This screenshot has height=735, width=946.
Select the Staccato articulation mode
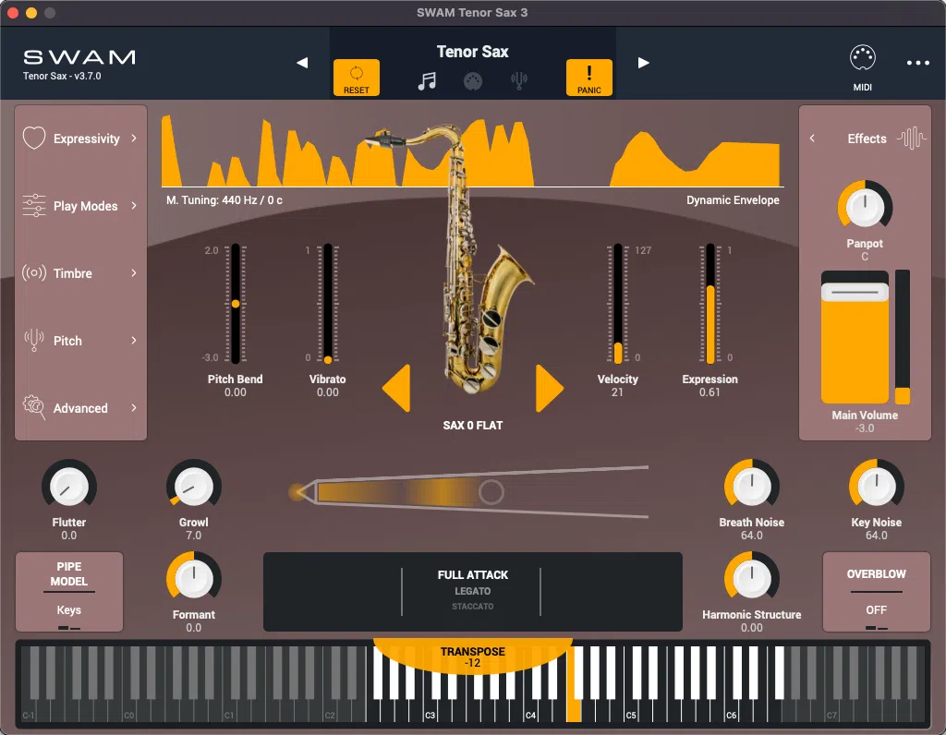[473, 608]
